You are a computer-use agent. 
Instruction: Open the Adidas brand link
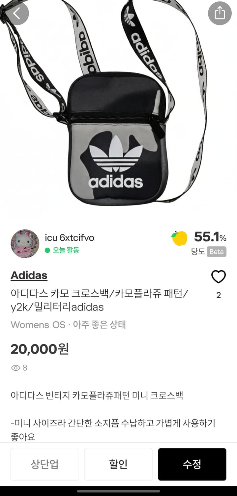tap(29, 275)
